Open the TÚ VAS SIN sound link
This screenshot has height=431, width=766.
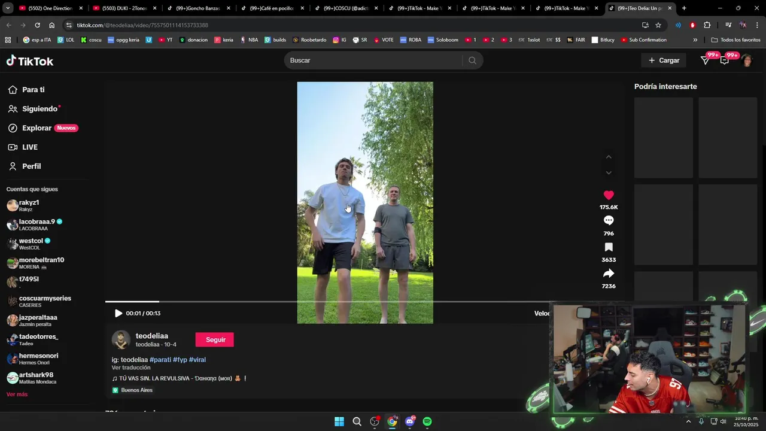[x=180, y=378]
